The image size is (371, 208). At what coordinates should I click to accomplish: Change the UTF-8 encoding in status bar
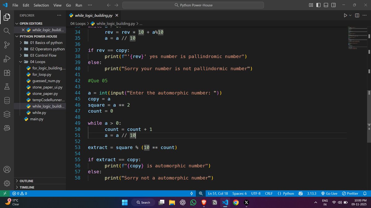pos(256,194)
